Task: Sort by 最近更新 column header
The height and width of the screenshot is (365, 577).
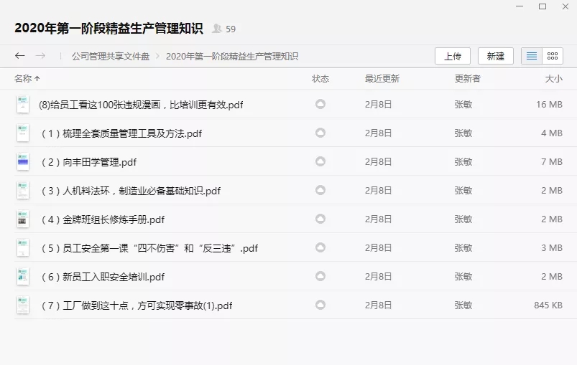Action: (x=382, y=79)
